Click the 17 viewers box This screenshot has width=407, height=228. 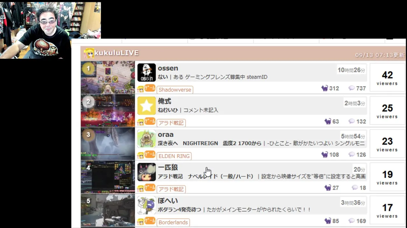(x=387, y=210)
